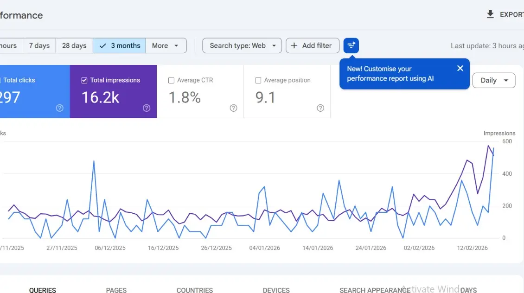524x293 pixels.
Task: Expand the More date range dropdown
Action: 166,45
